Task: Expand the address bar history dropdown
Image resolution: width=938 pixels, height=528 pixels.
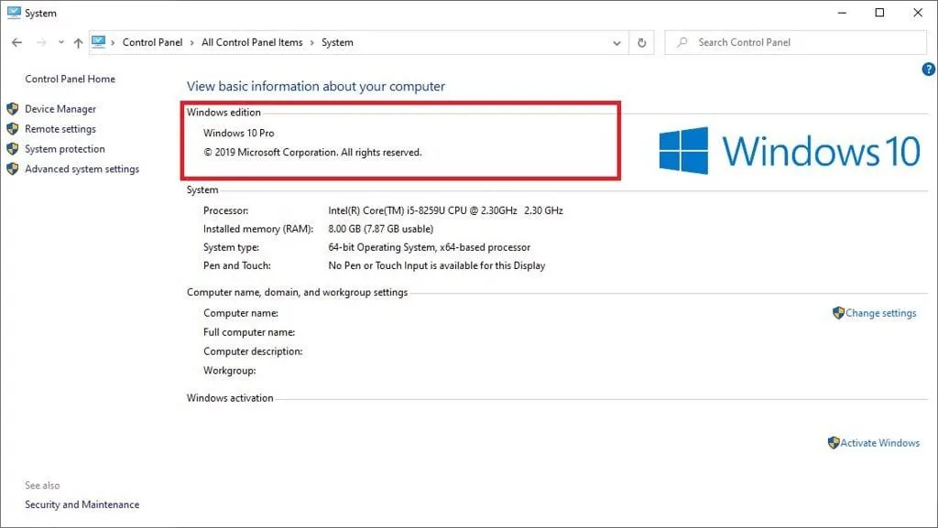Action: pos(616,43)
